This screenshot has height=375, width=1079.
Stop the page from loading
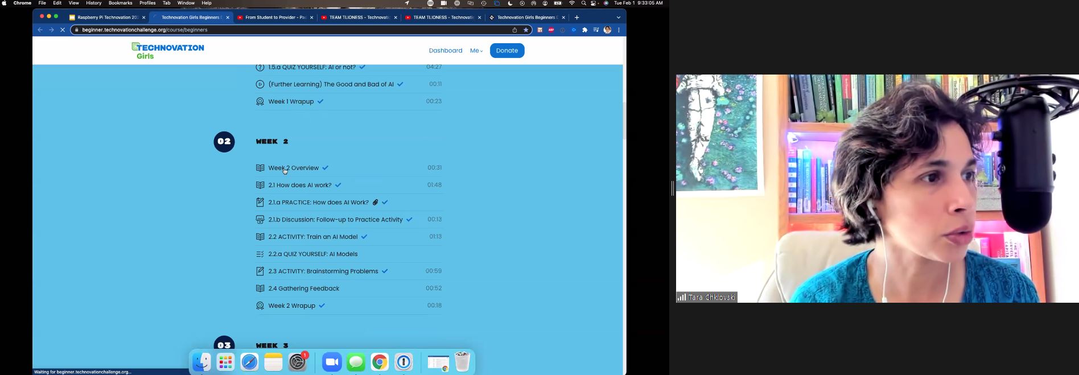(63, 30)
